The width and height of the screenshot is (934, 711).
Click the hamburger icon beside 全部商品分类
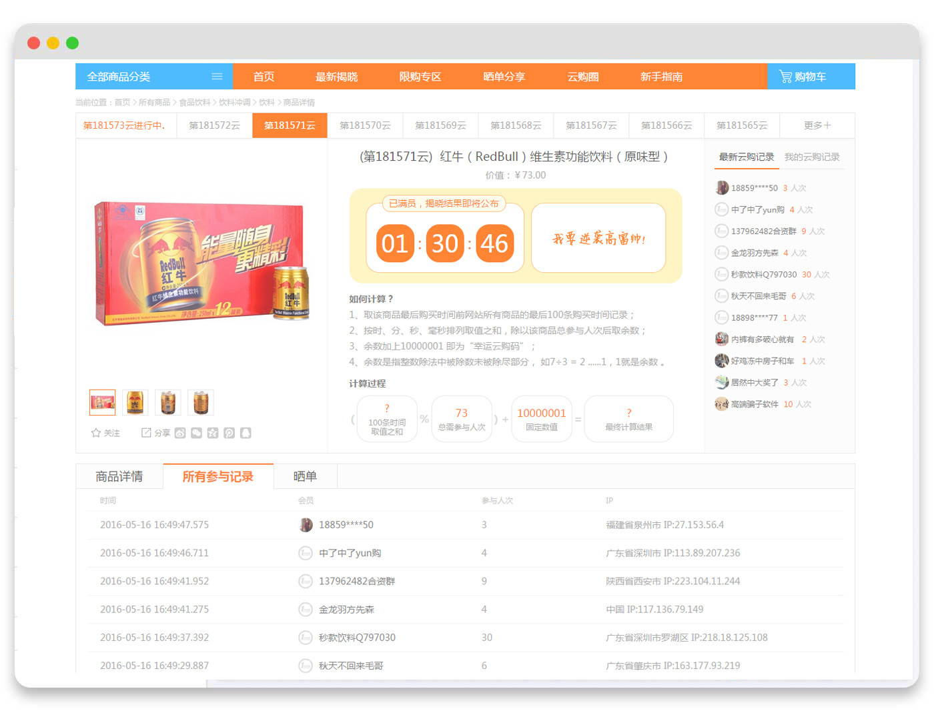pos(217,77)
